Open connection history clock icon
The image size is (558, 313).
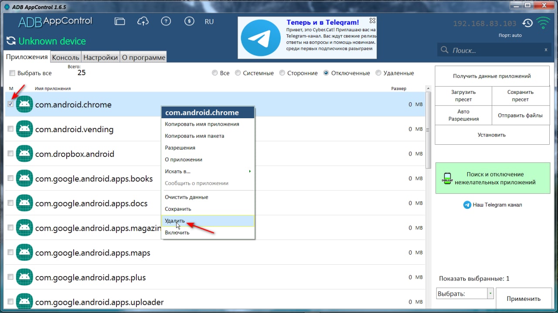pyautogui.click(x=527, y=23)
